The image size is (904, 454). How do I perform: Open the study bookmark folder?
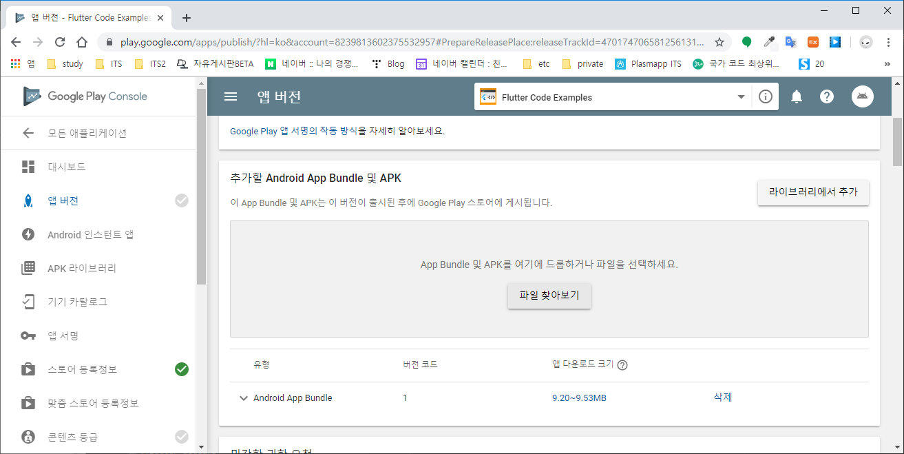point(65,64)
